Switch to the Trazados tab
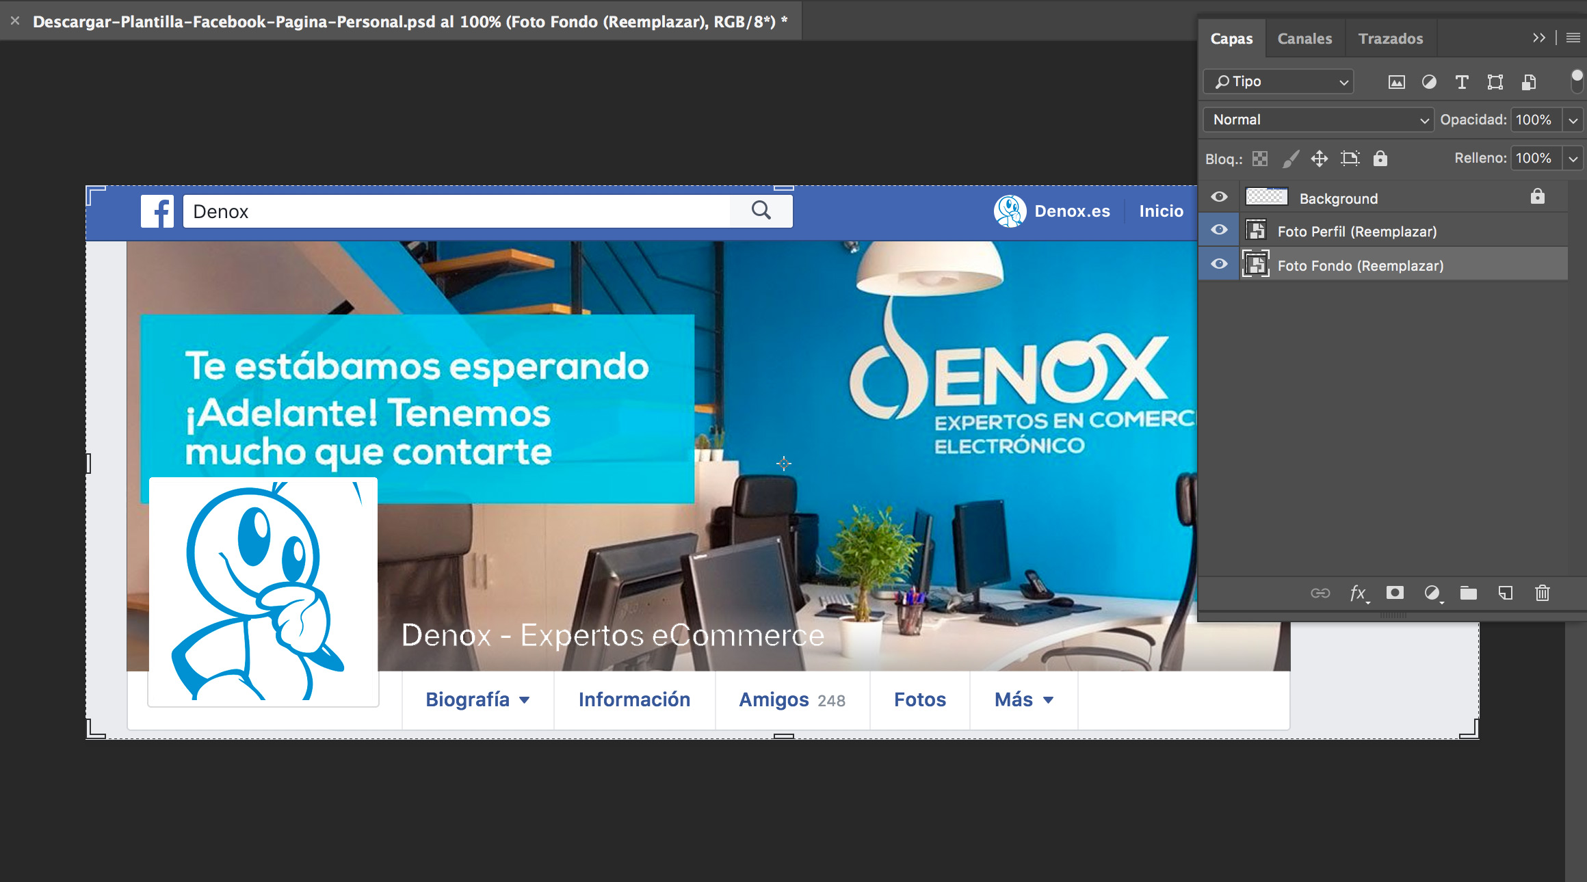 (1391, 38)
